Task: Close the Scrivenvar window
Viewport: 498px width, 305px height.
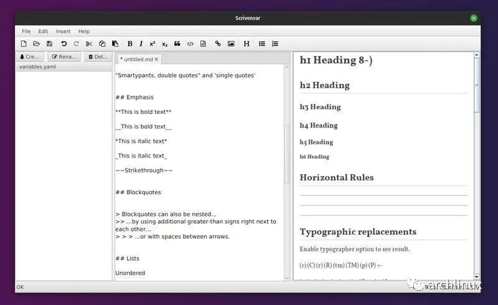Action: 474,18
